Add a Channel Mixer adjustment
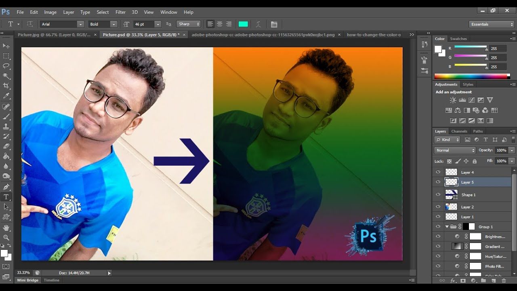This screenshot has width=517, height=291. pos(485,110)
